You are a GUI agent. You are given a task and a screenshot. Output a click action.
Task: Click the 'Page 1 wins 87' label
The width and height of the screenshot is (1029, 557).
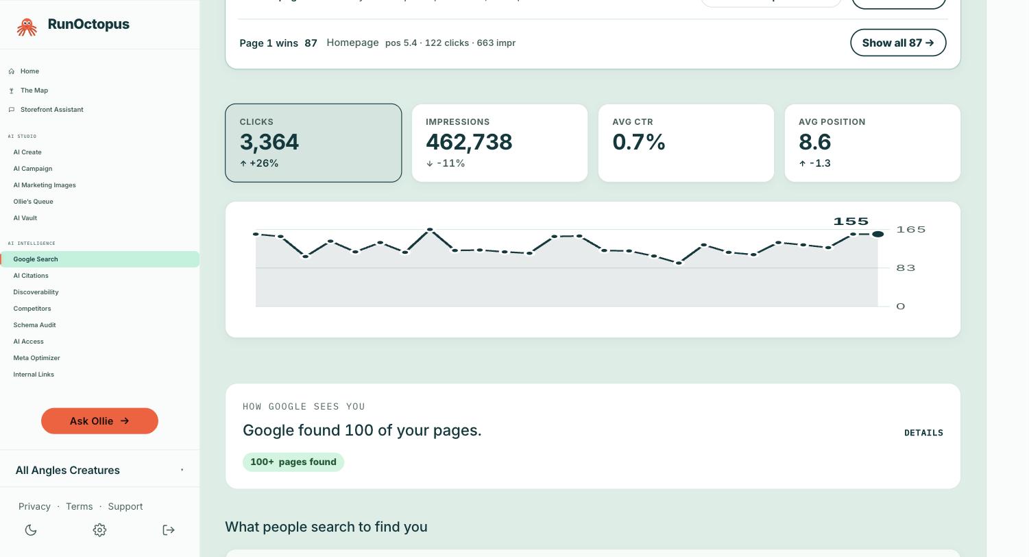pos(278,43)
